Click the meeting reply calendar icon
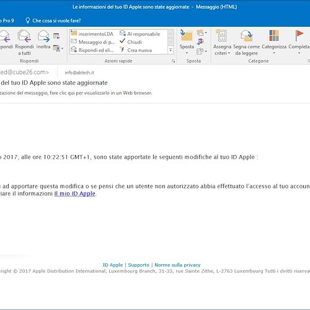The height and width of the screenshot is (310, 310). (x=56, y=36)
